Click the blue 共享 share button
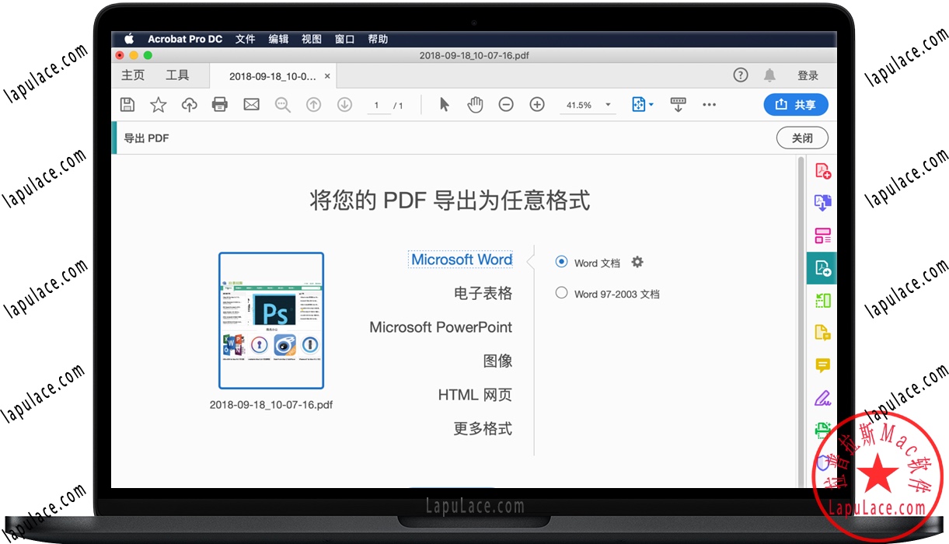Screen dimensions: 949x544 pos(796,104)
